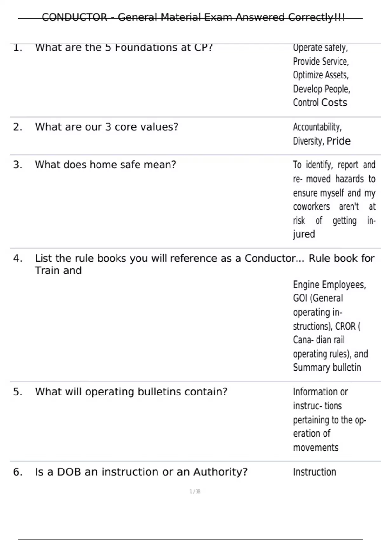Image resolution: width=381 pixels, height=540 pixels.
Task: Select the "Accountability," answer text
Action: click(x=317, y=127)
